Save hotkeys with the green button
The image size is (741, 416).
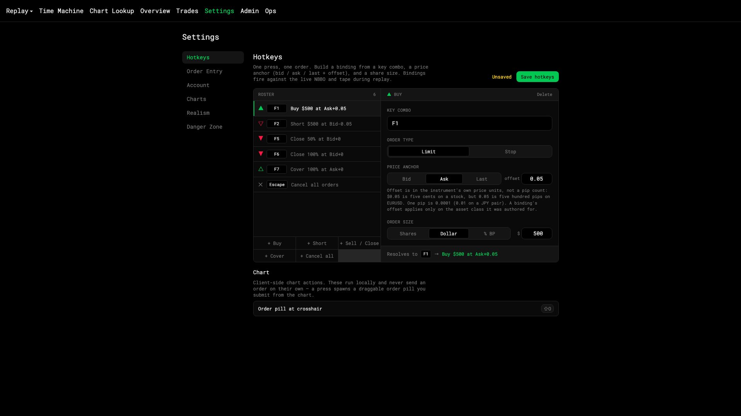tap(537, 77)
